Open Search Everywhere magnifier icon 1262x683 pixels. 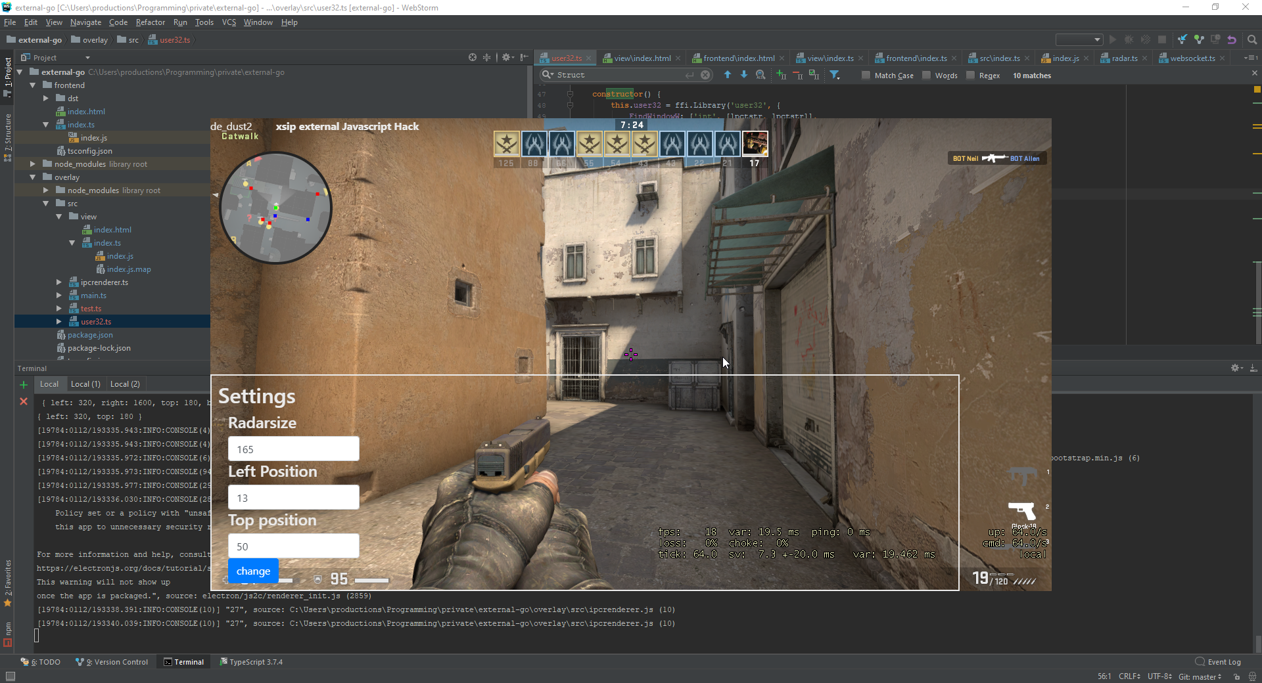pos(1252,39)
